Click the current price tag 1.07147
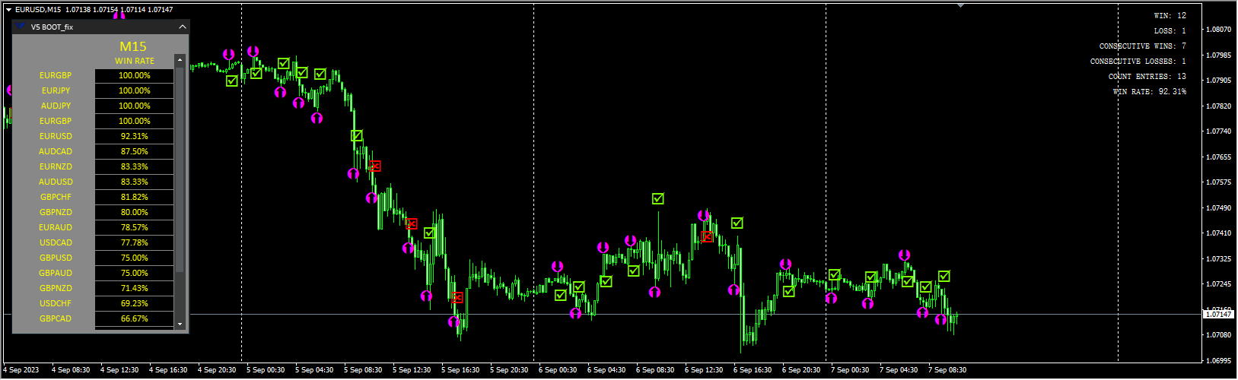This screenshot has width=1238, height=380. tap(1218, 314)
